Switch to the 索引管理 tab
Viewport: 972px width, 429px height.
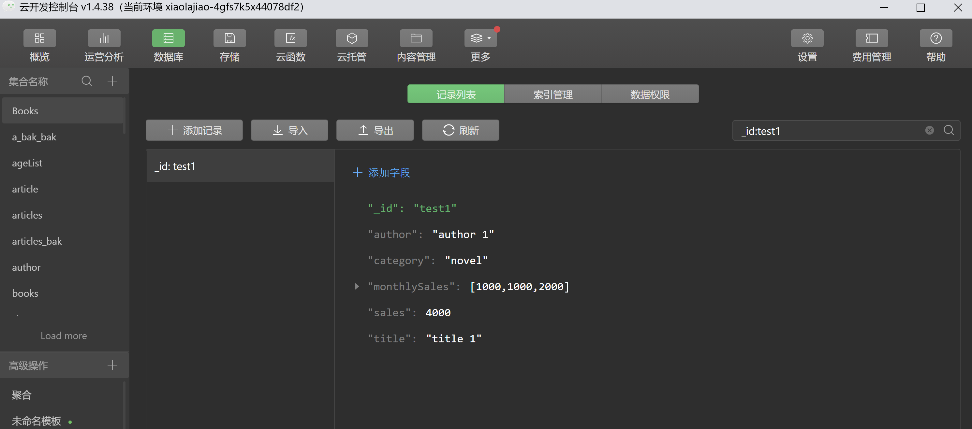click(552, 94)
